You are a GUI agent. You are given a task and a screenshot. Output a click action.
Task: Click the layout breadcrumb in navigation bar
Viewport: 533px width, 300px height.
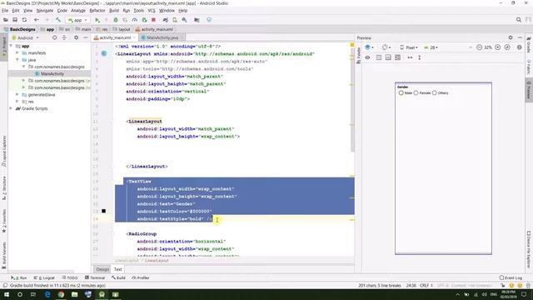[122, 30]
